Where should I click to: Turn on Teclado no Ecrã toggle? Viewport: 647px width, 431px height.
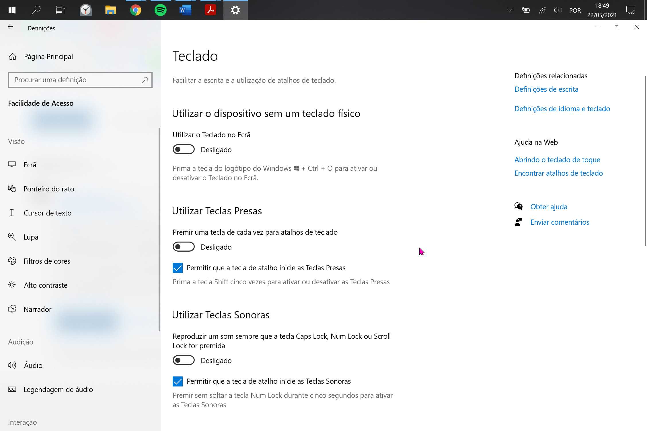[x=184, y=149]
